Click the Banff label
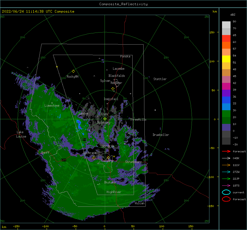Viewport: 247px width, 230px height. pyautogui.click(x=45, y=152)
